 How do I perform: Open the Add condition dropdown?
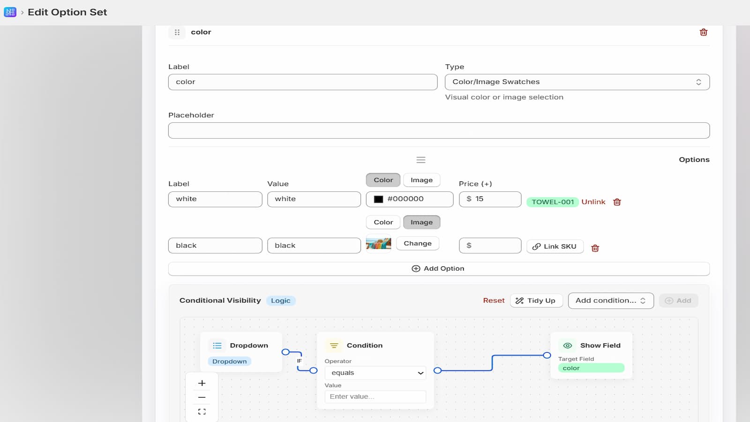(x=610, y=301)
